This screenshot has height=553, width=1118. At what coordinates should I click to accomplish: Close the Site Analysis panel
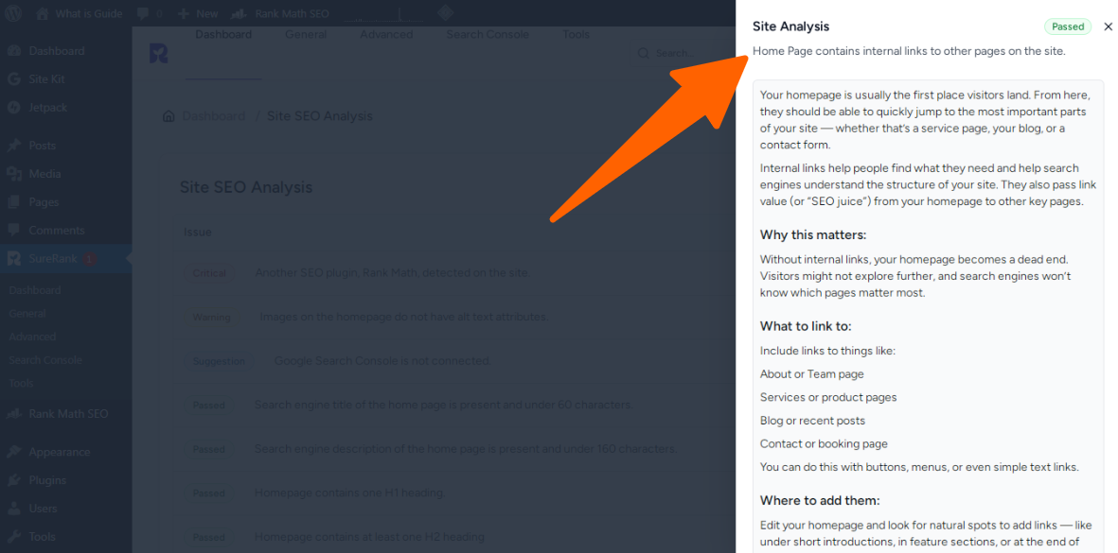click(1108, 27)
